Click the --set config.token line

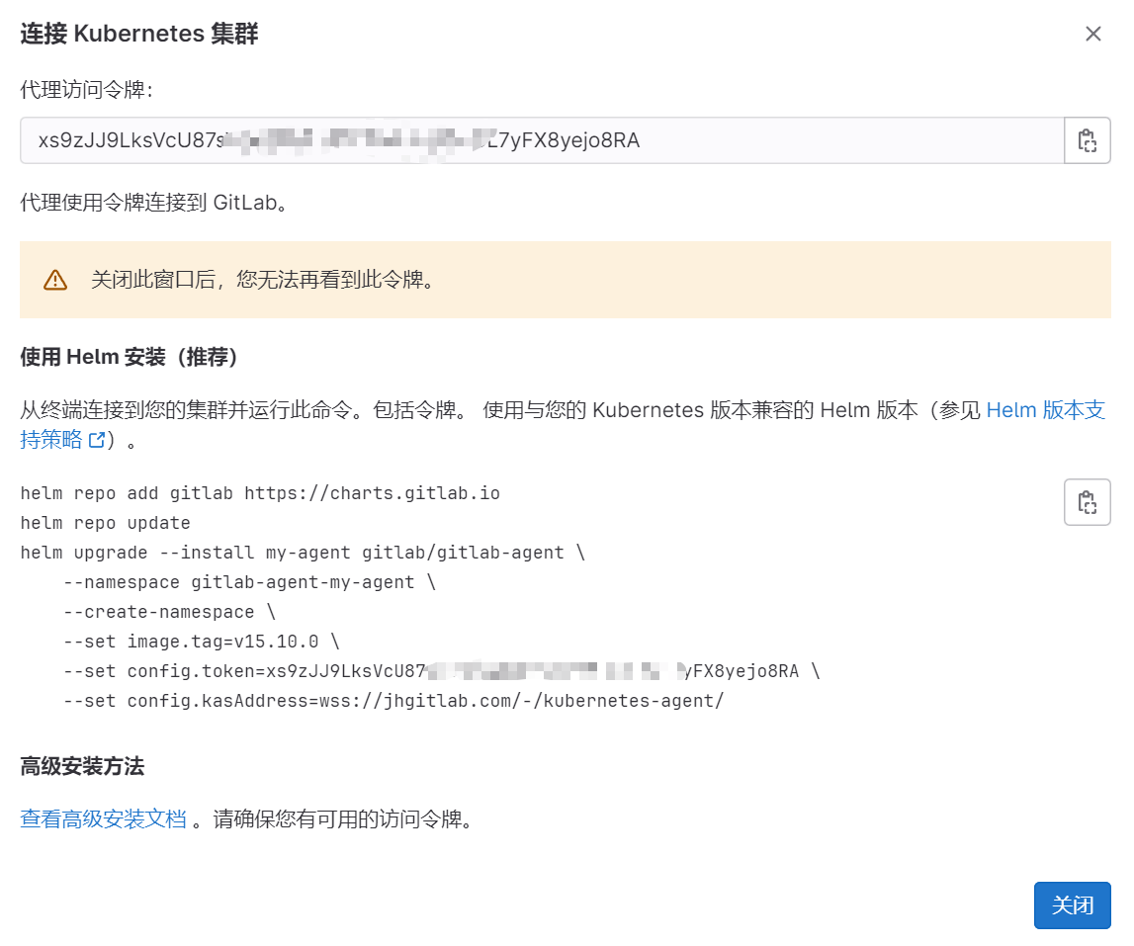pyautogui.click(x=440, y=671)
